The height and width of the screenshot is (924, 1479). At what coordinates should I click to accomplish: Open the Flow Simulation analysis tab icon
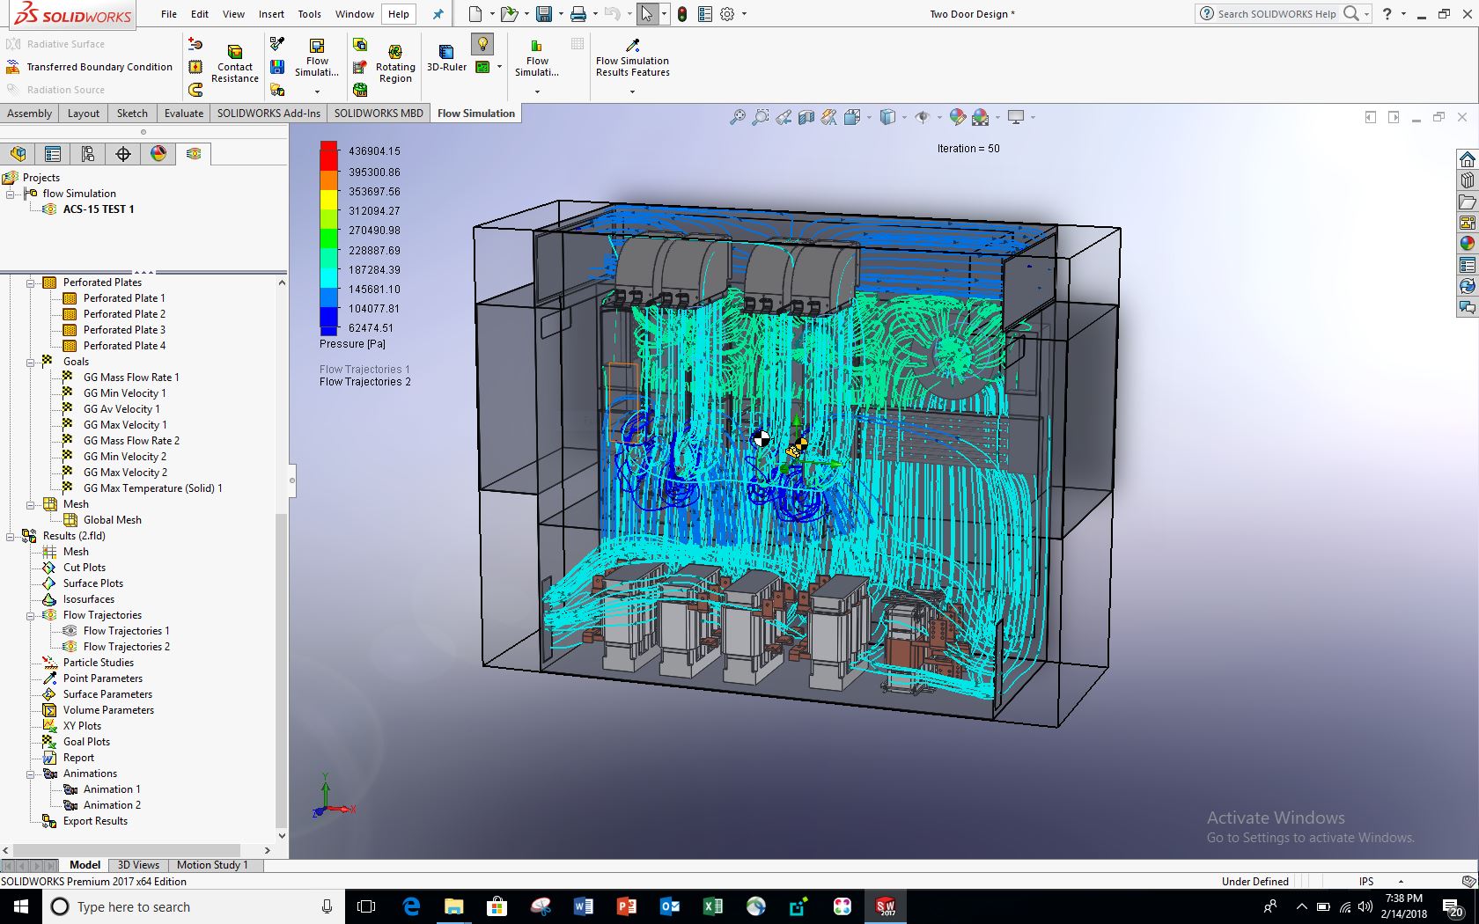[194, 154]
